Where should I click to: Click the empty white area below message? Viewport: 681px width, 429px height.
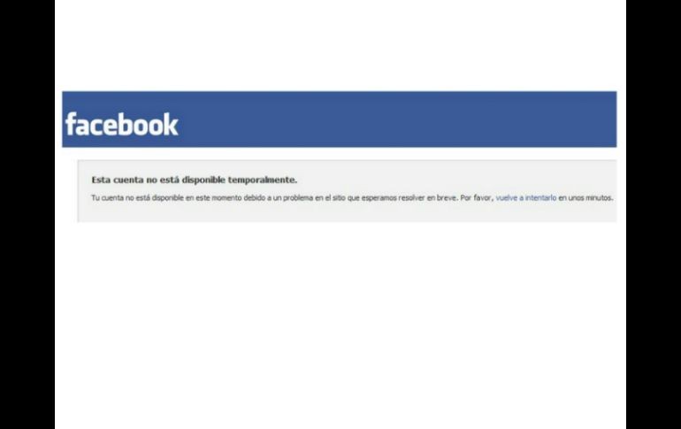coord(340,326)
